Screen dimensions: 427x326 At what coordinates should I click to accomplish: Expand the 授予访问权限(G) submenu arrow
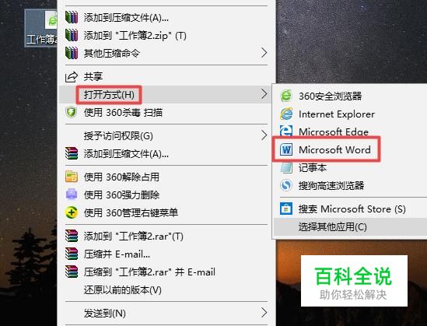click(x=264, y=135)
